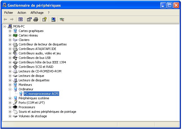Click the Properties toolbar icon
This screenshot has width=182, height=129.
pyautogui.click(x=29, y=19)
